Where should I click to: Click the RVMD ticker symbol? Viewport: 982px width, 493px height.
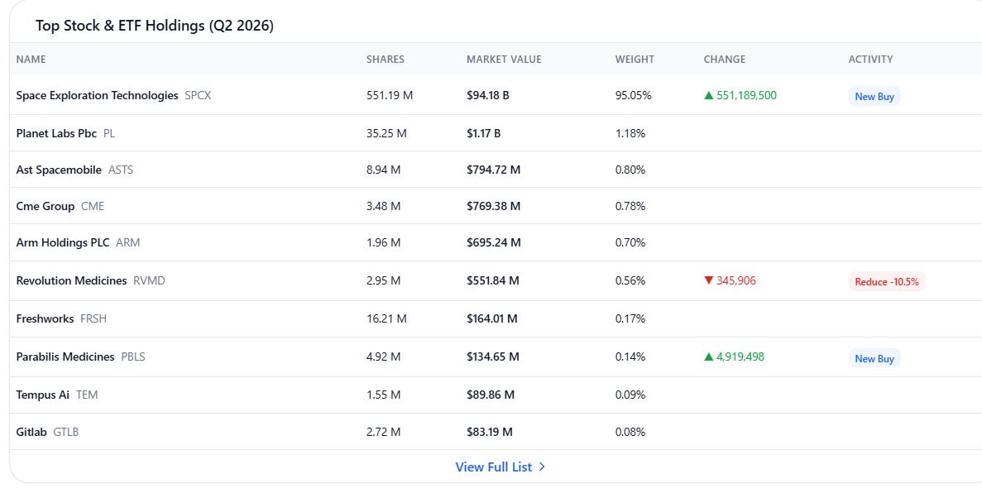coord(149,280)
